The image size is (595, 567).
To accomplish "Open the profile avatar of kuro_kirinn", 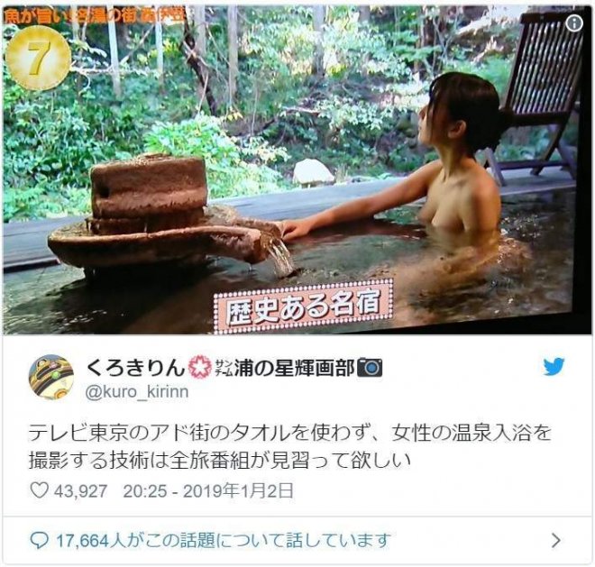I will tap(50, 377).
